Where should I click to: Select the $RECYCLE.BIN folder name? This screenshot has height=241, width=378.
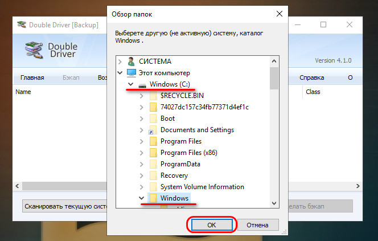(182, 96)
